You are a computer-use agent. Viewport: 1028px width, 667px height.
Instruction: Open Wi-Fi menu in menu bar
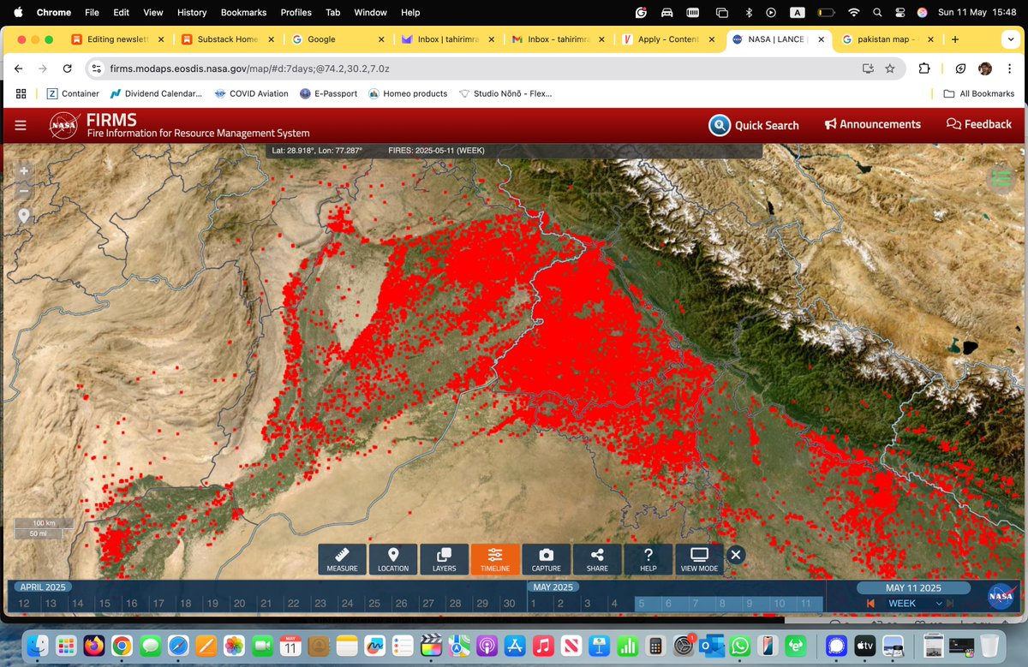pyautogui.click(x=852, y=13)
